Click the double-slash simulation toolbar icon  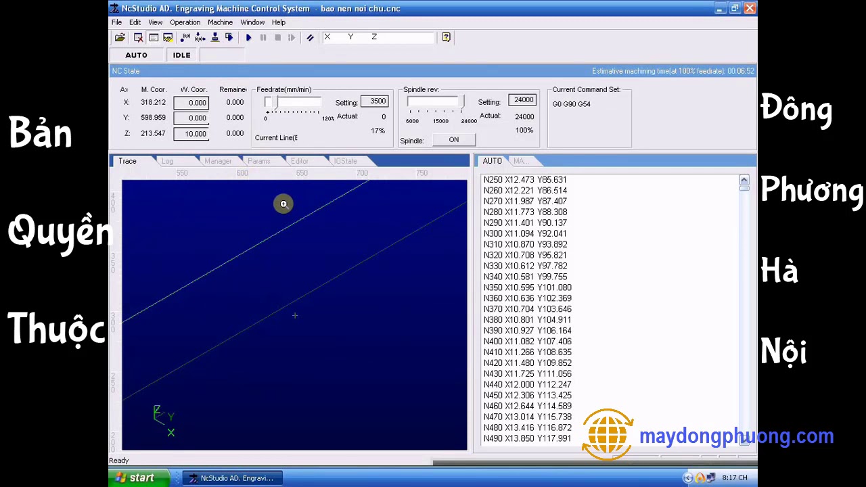[310, 38]
